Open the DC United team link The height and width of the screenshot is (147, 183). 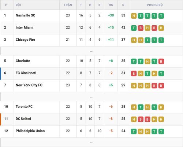click(x=23, y=119)
